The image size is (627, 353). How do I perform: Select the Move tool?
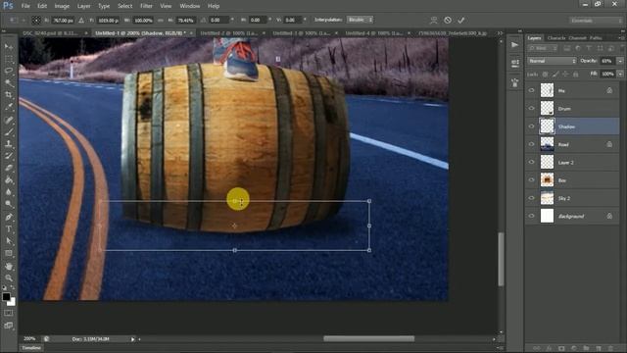(x=9, y=47)
